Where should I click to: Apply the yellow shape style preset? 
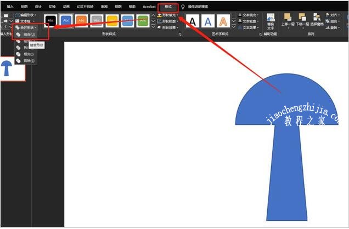[112, 21]
